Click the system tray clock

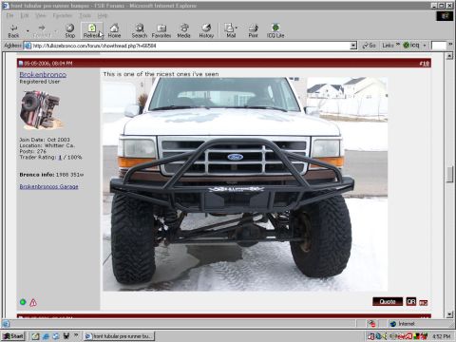pos(442,336)
